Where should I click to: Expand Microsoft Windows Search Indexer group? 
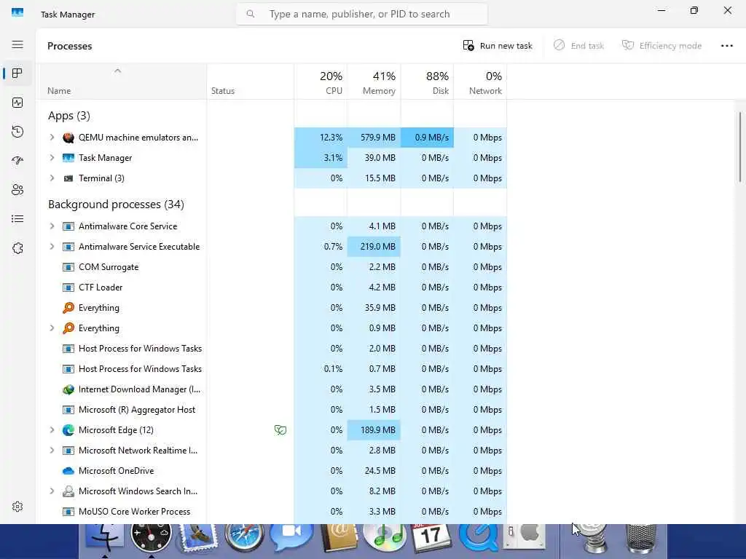coord(52,491)
